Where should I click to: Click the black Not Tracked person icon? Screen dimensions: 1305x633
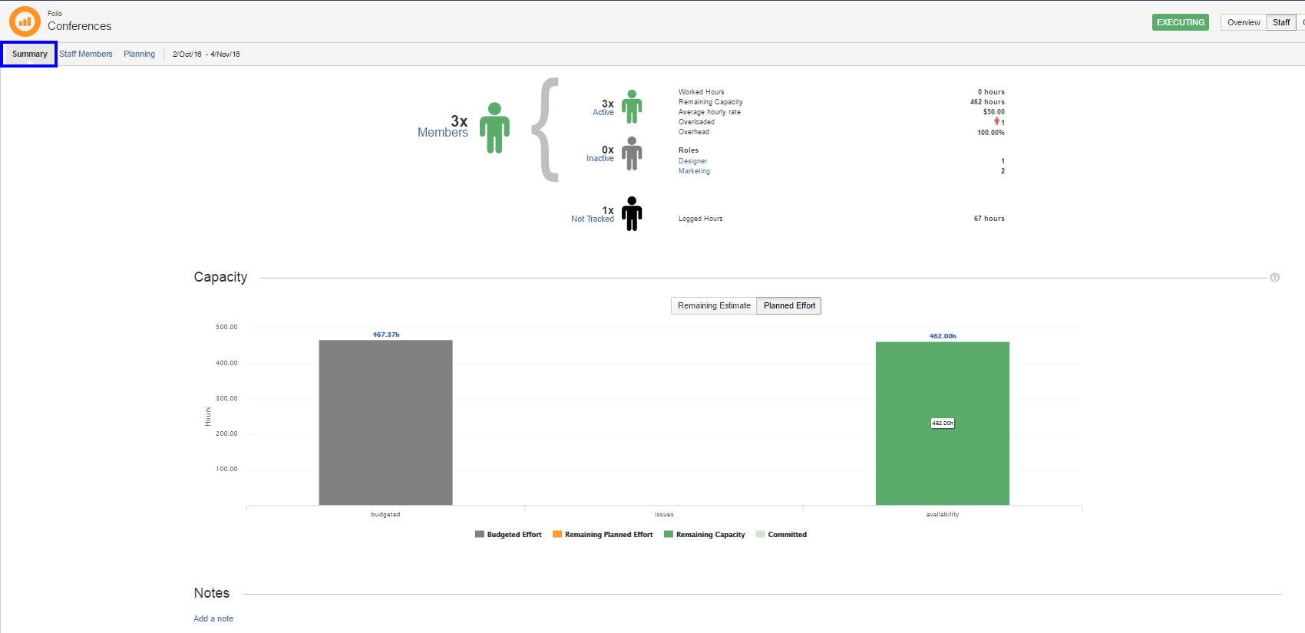click(x=632, y=213)
